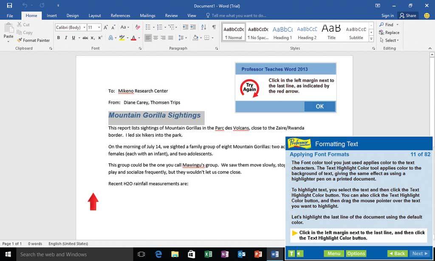Select the Format Painter tool

33,40
